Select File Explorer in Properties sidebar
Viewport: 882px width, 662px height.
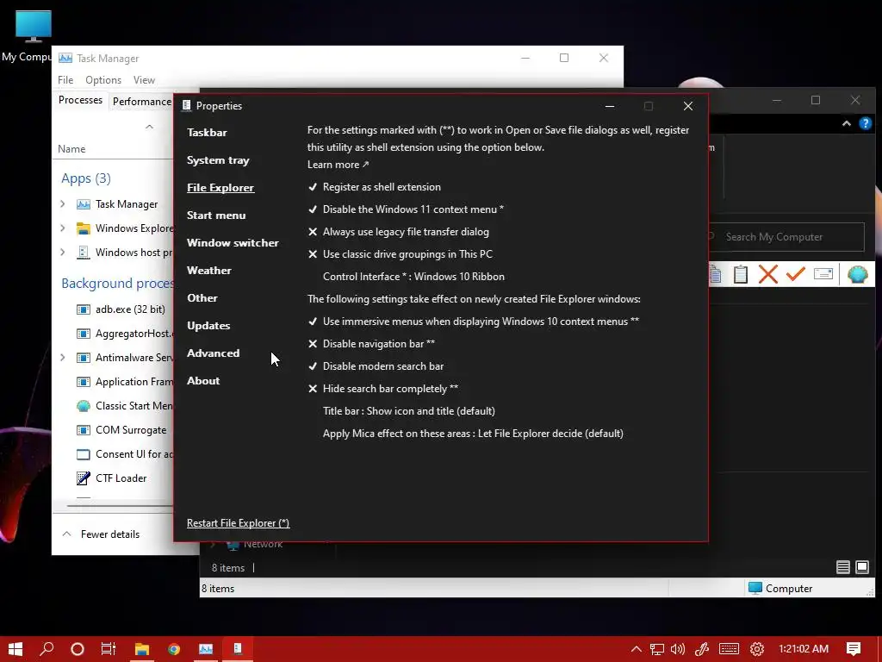point(220,188)
